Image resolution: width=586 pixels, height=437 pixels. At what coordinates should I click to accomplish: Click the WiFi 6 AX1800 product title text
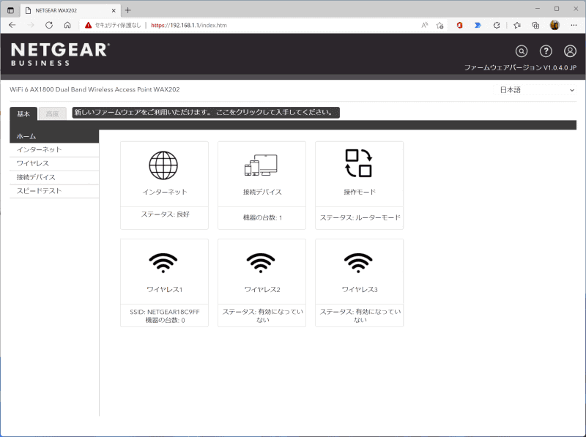pyautogui.click(x=94, y=89)
